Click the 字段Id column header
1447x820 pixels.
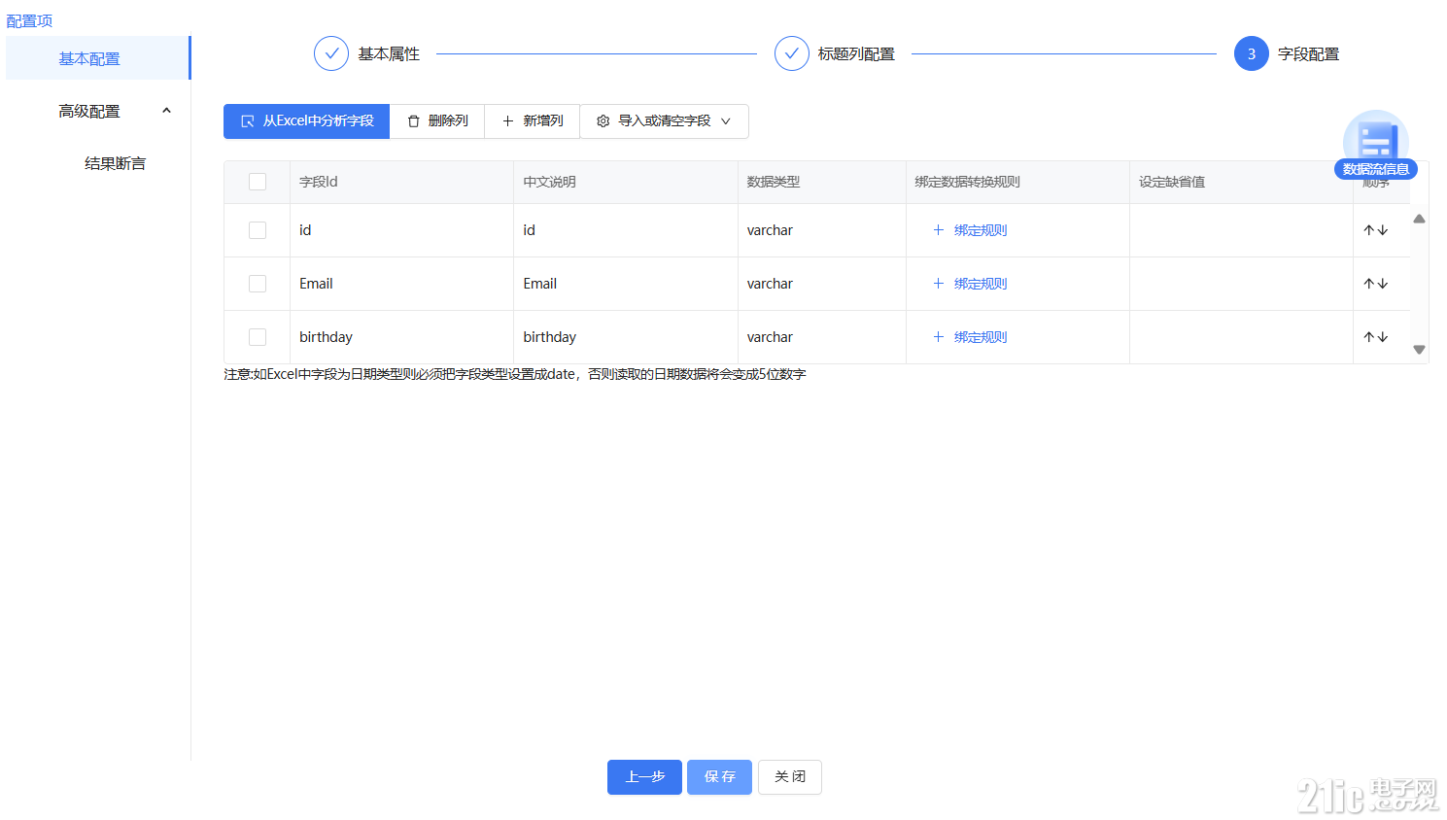pos(401,182)
